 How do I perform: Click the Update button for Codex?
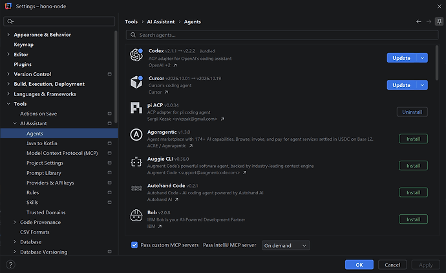(x=401, y=58)
